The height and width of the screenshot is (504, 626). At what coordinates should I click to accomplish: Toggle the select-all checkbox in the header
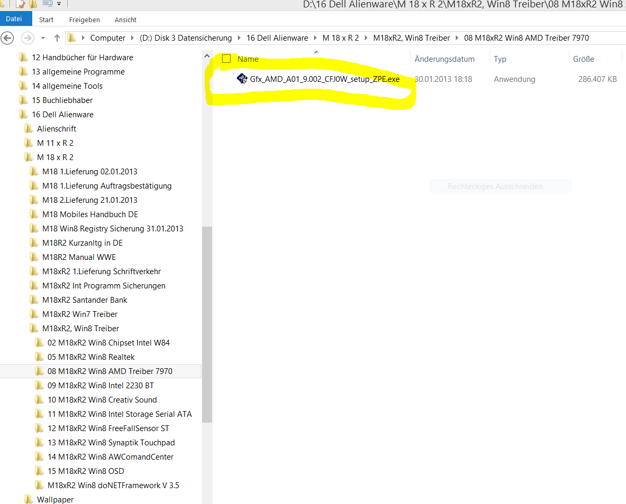pyautogui.click(x=226, y=59)
